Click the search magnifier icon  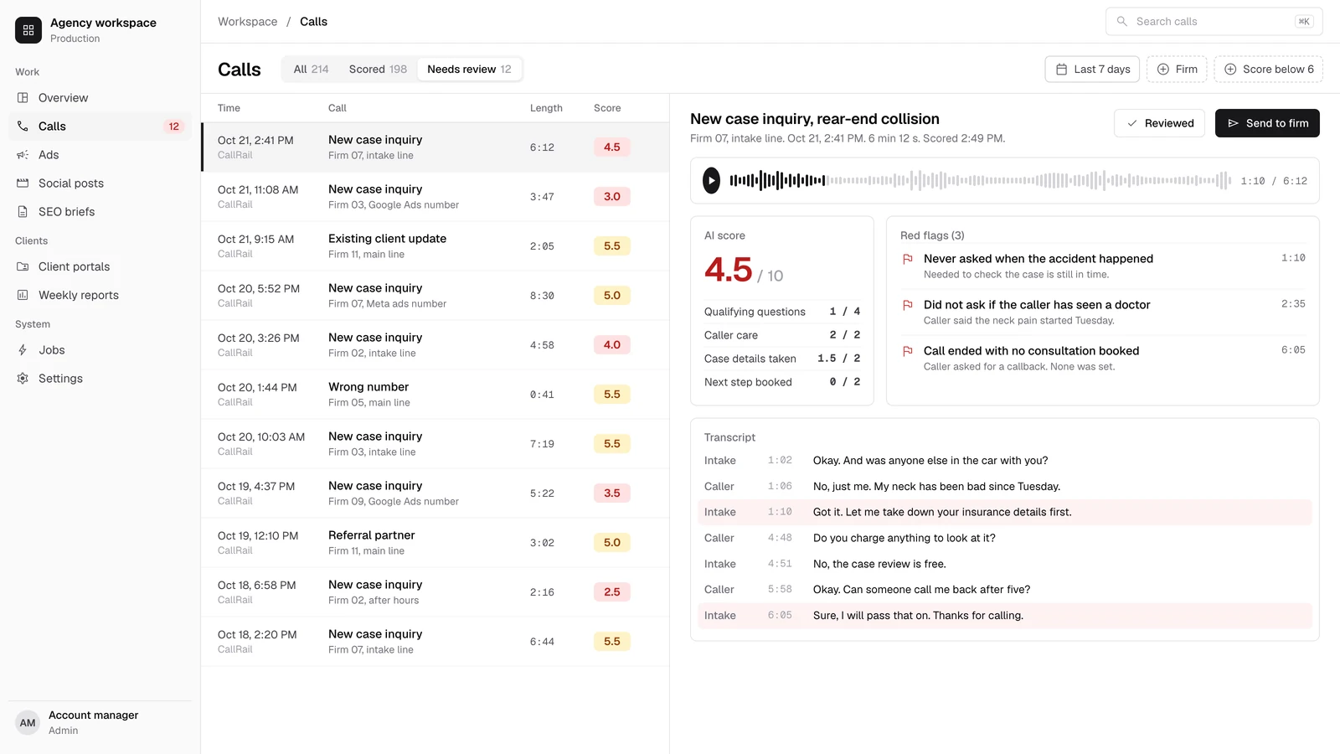click(1122, 22)
